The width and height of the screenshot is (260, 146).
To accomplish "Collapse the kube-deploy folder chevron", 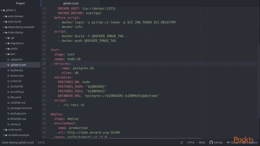I will (x=4, y=32).
